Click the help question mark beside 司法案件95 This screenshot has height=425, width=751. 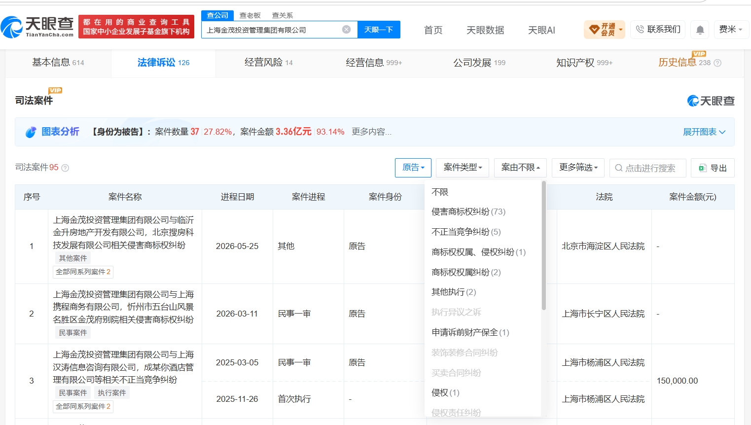click(x=65, y=168)
